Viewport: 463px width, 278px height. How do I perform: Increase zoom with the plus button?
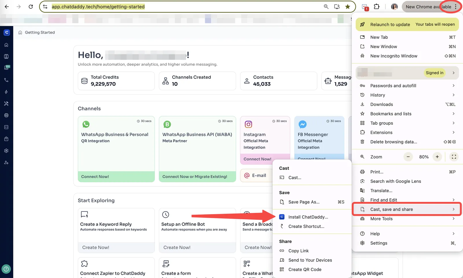[x=437, y=157]
